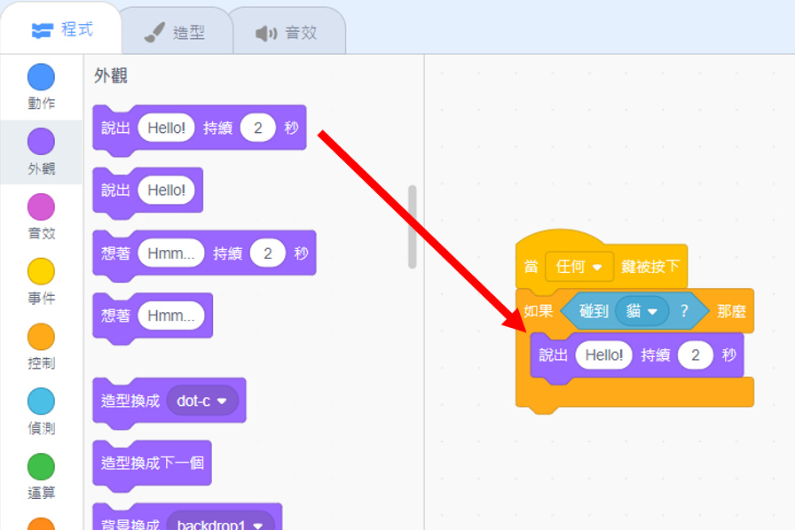Select the blue 動作 motion category
Image resolution: width=795 pixels, height=530 pixels.
point(41,87)
